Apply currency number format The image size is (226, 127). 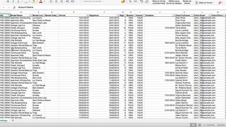click(123, 1)
